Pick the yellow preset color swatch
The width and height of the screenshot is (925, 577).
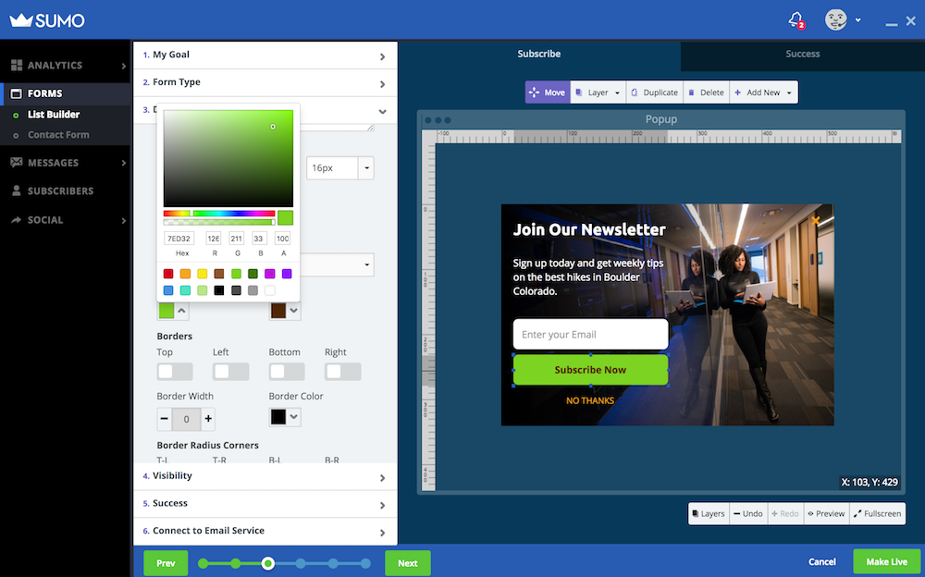click(203, 273)
